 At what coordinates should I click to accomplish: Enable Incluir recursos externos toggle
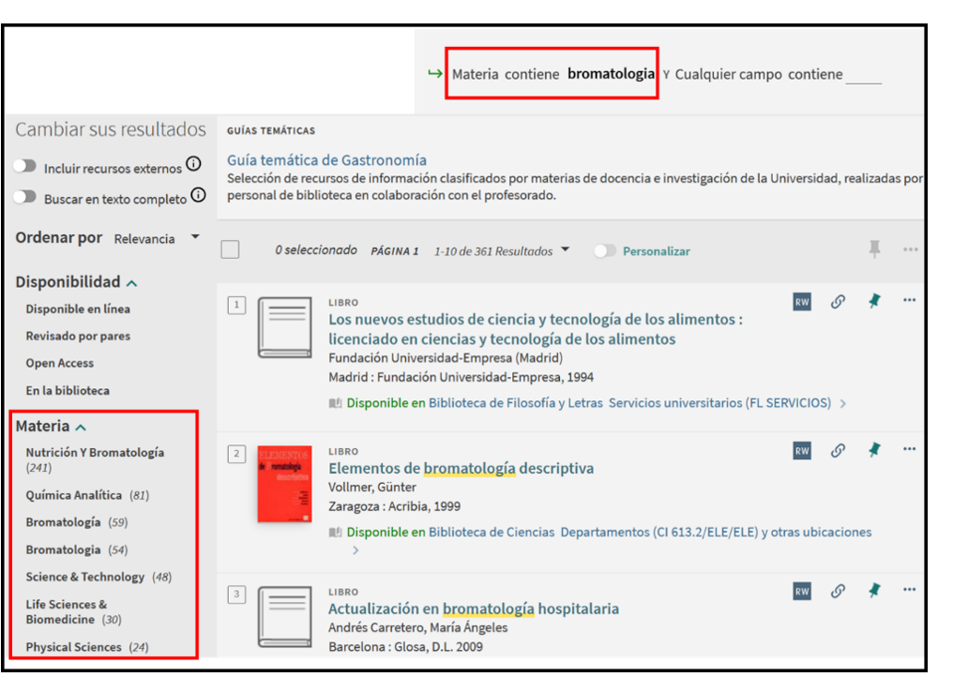pos(25,167)
